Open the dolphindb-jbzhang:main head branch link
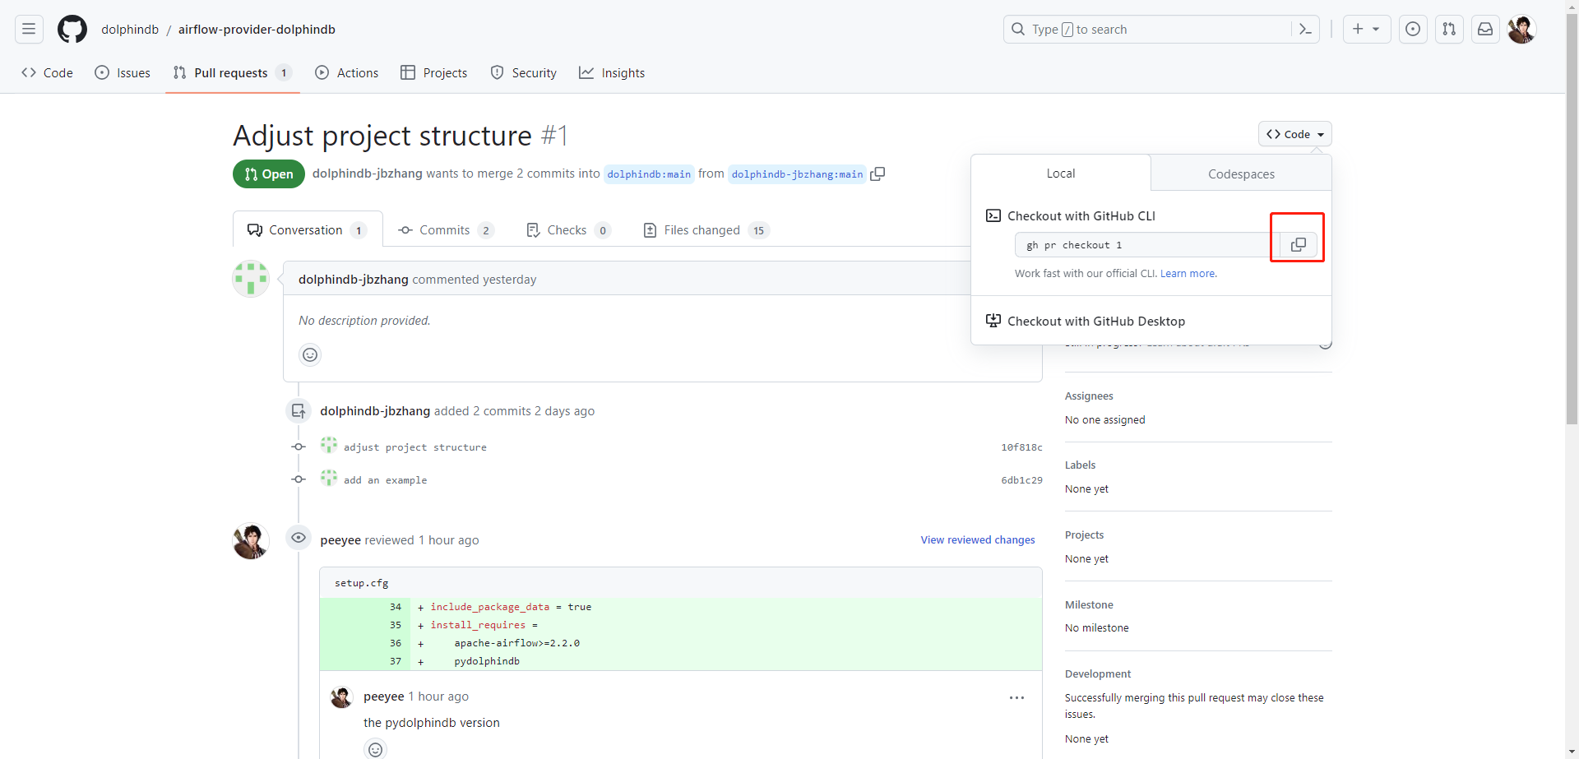The width and height of the screenshot is (1579, 759). coord(797,174)
